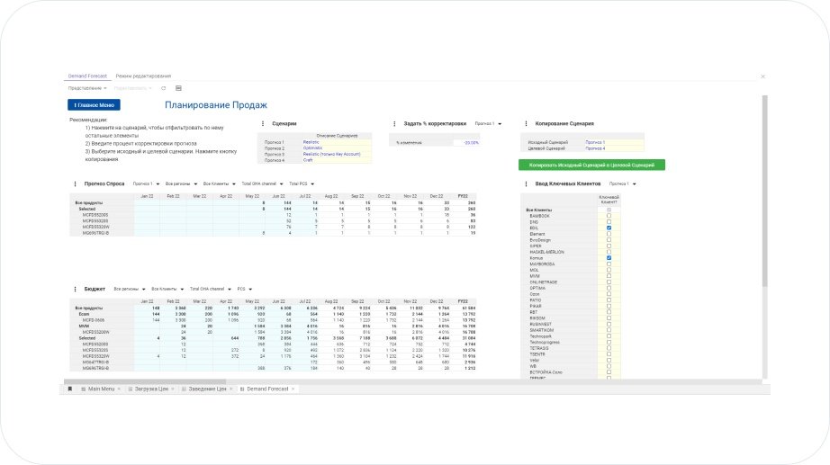The height and width of the screenshot is (465, 830).
Task: Close the Загрузка Цен bottom tab
Action: click(173, 389)
